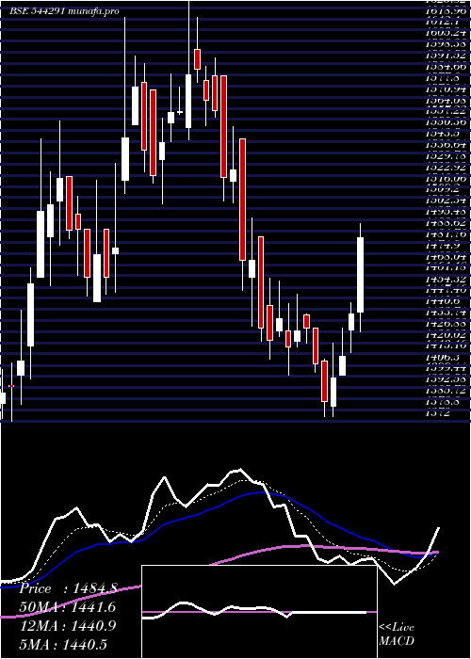This screenshot has height=659, width=471.
Task: Click the 'BSE 544291 munafa.pro' chart title
Action: point(64,11)
